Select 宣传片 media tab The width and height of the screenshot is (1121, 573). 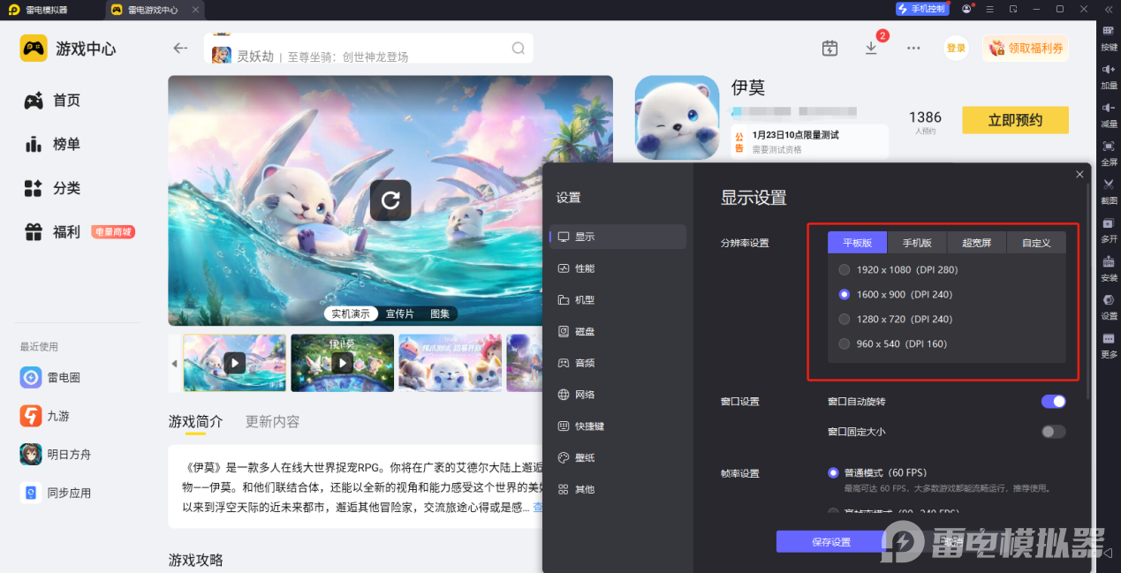click(402, 313)
